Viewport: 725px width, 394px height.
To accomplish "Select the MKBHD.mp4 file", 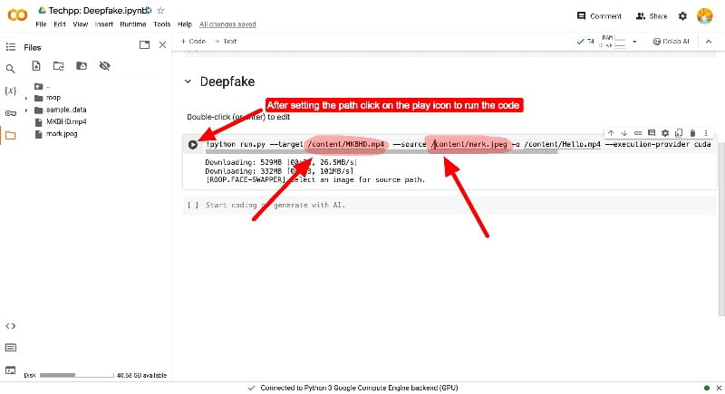I will [66, 122].
